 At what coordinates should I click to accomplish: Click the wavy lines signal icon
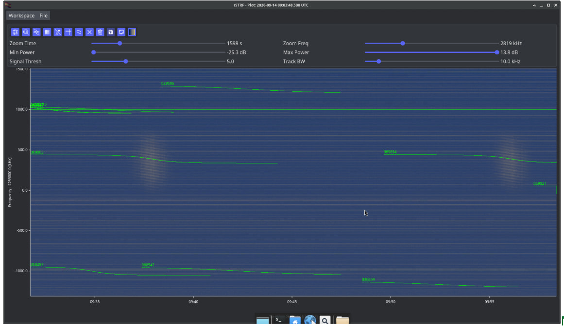(36, 33)
